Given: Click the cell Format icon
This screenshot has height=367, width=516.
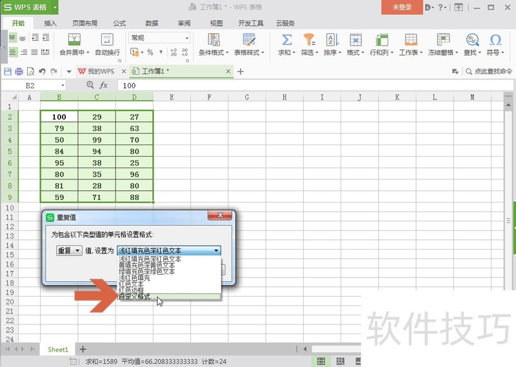Looking at the screenshot, I should point(355,40).
